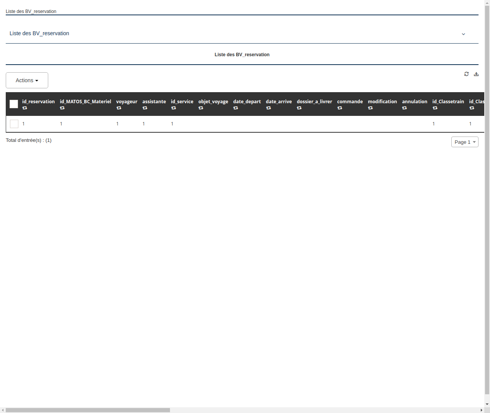Click the vertical scrollbar down arrow
This screenshot has height=413, width=490.
(x=487, y=403)
